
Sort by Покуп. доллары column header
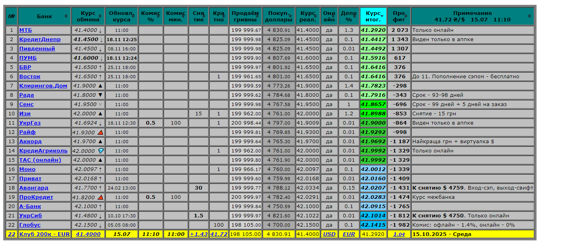(279, 16)
